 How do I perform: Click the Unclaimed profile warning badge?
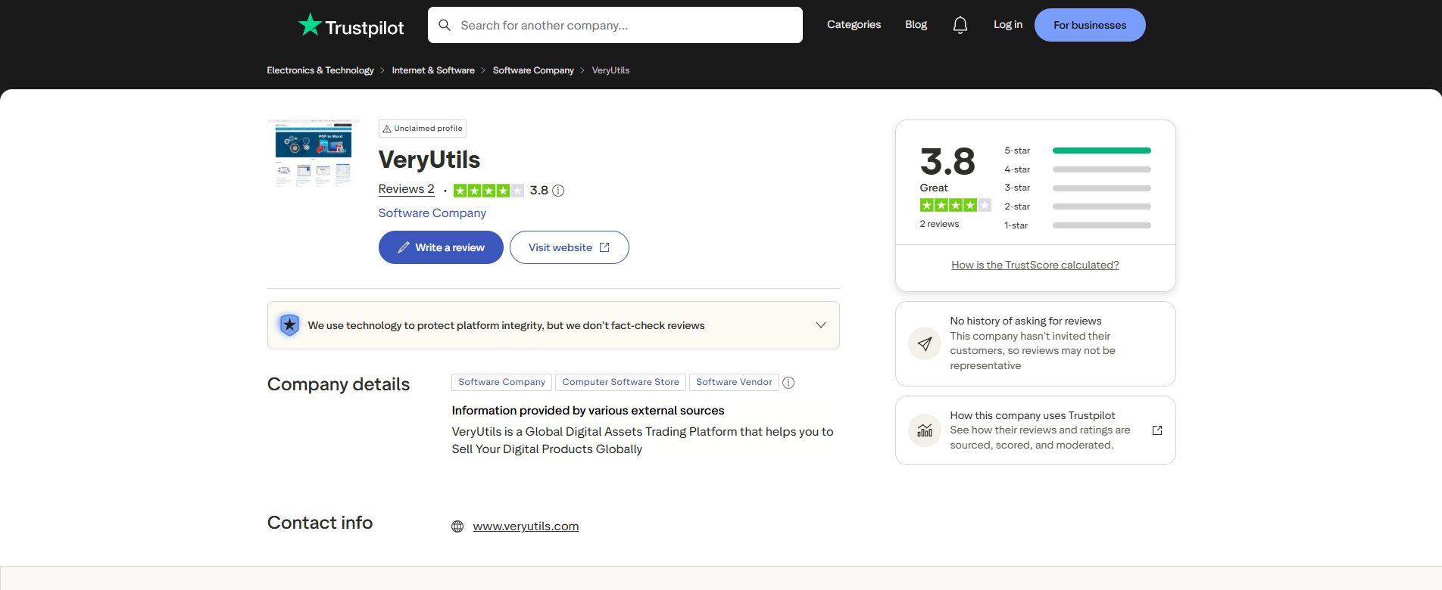[x=423, y=129]
